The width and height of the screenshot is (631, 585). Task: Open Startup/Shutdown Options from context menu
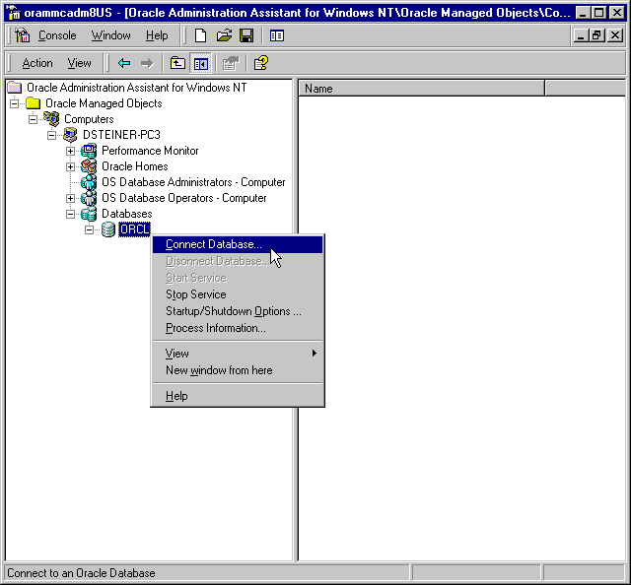pos(233,311)
